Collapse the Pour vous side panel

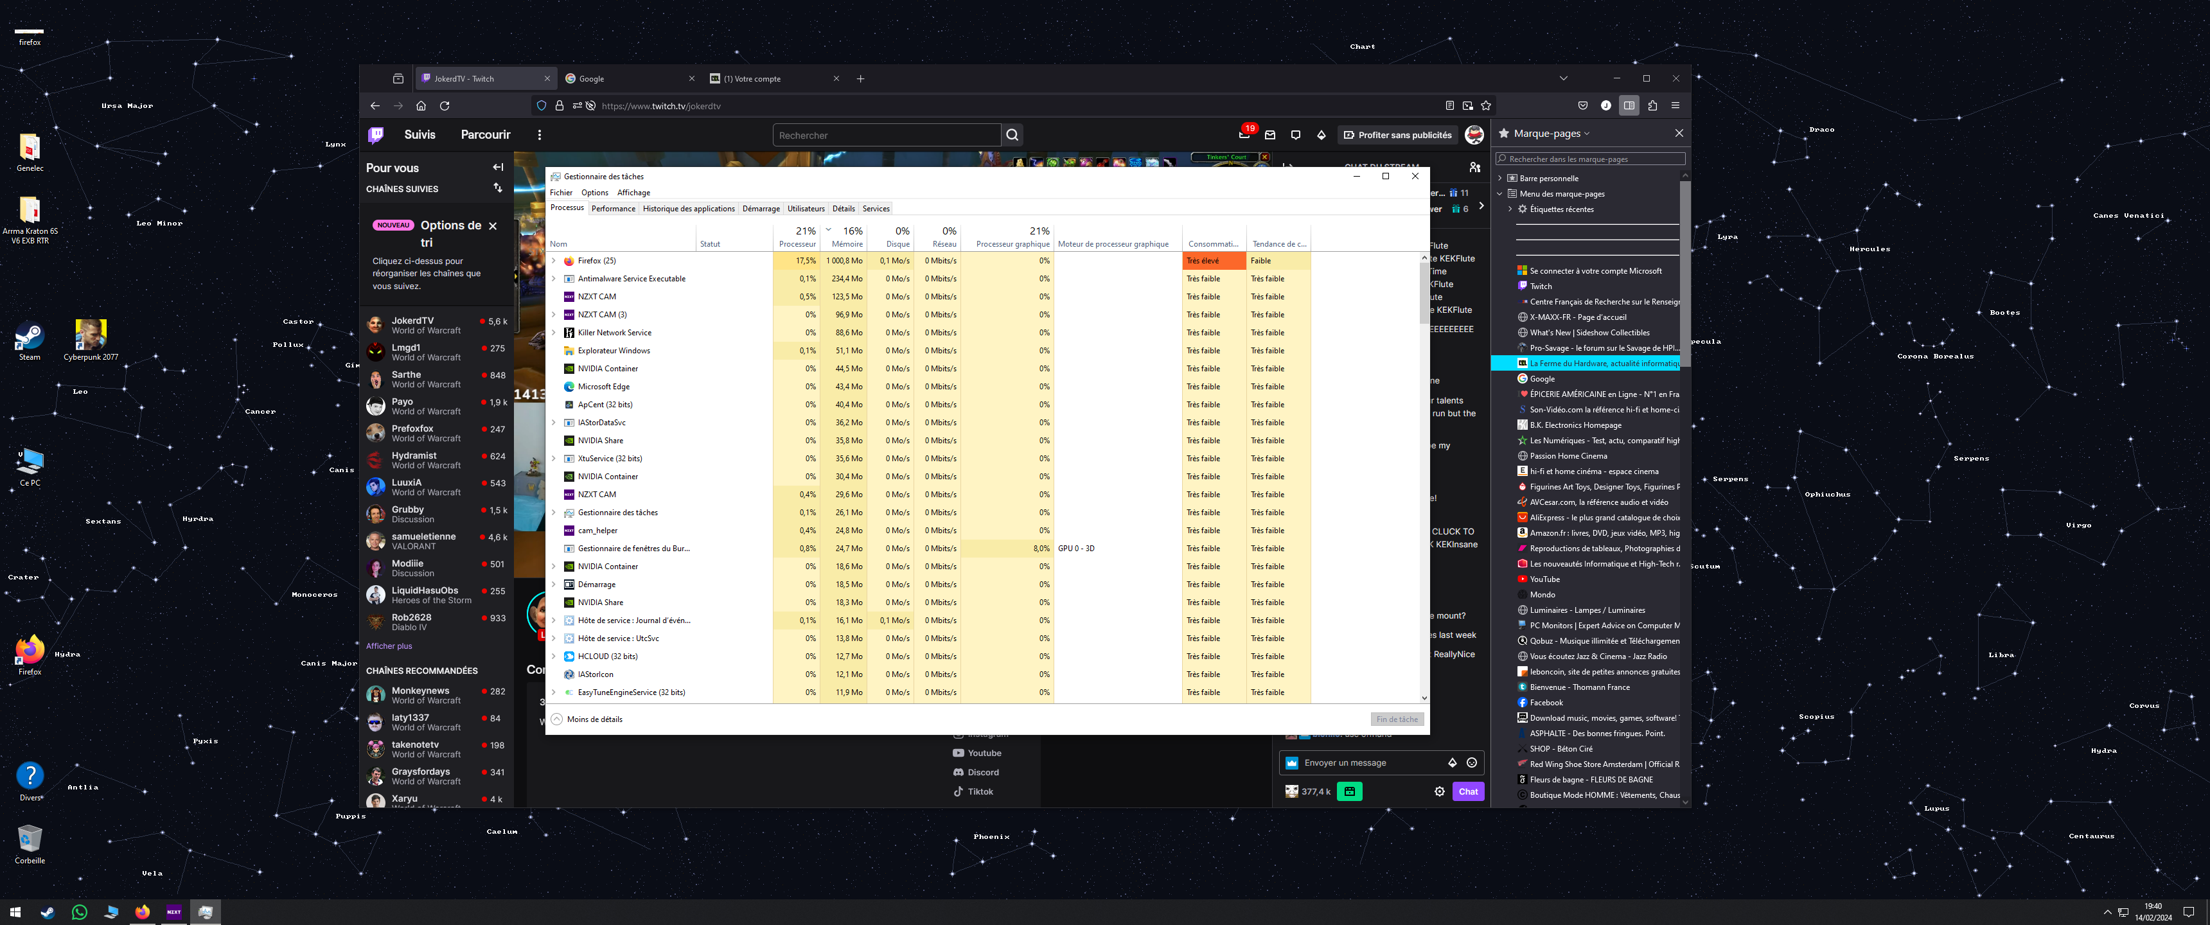click(498, 167)
